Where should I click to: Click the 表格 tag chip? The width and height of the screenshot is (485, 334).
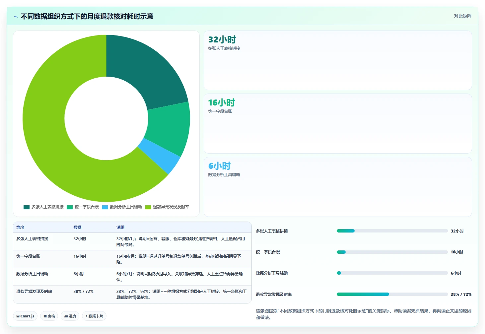coord(49,316)
